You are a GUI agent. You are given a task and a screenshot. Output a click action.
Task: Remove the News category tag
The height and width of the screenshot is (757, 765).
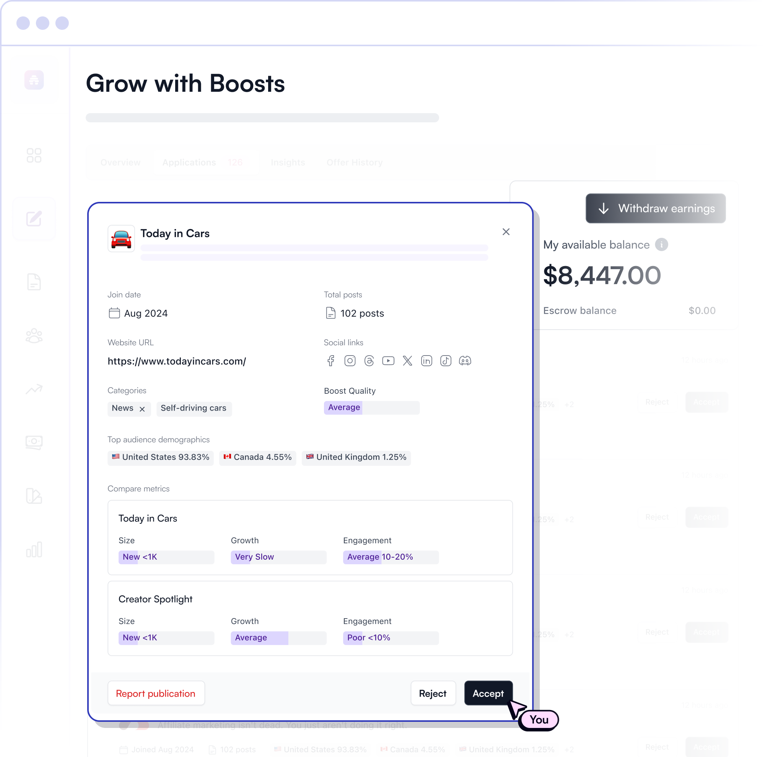click(143, 409)
